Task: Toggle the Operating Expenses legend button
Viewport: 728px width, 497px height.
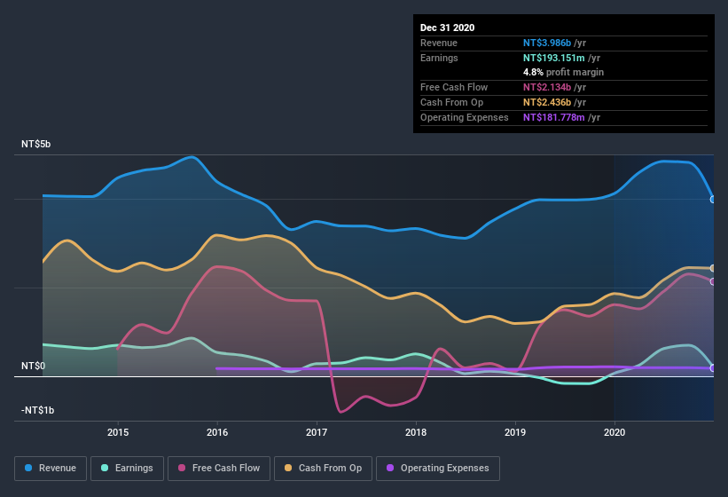Action: [x=438, y=469]
